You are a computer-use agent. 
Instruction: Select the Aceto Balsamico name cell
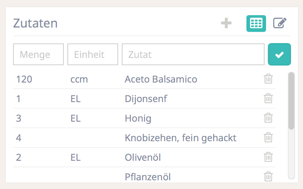click(161, 79)
